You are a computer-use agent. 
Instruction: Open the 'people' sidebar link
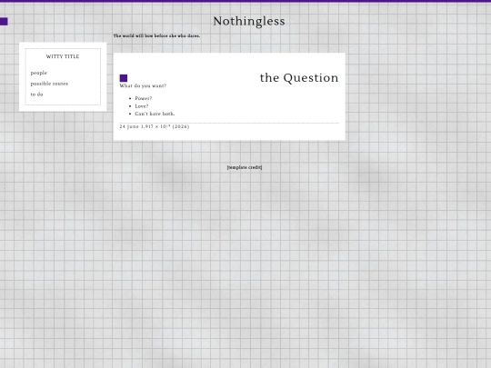click(39, 73)
